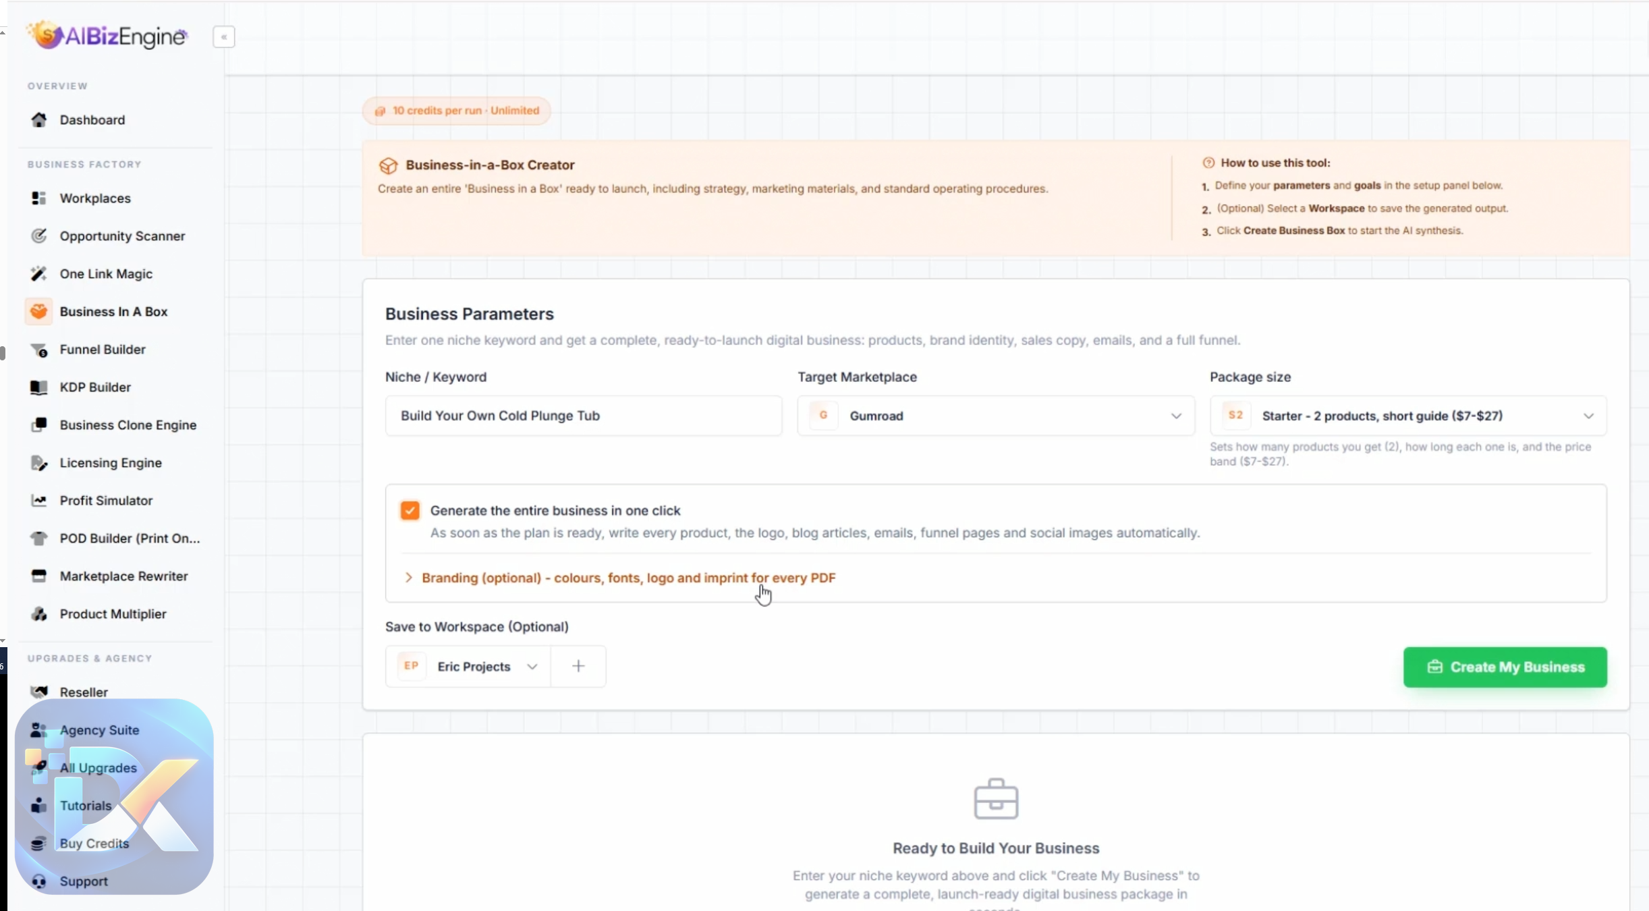Screen dimensions: 1649x911
Task: Click the Licensing Engine document icon
Action: pos(39,463)
